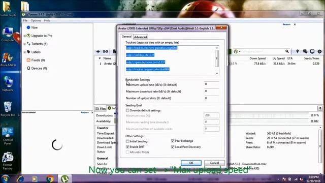The height and width of the screenshot is (183, 325).
Task: Open Network desktop icon
Action: [x=8, y=84]
